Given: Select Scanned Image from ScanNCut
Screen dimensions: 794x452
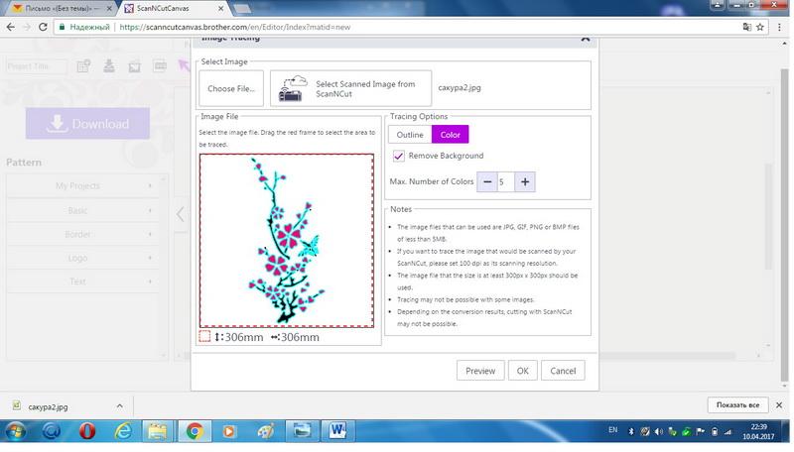Looking at the screenshot, I should (x=351, y=88).
